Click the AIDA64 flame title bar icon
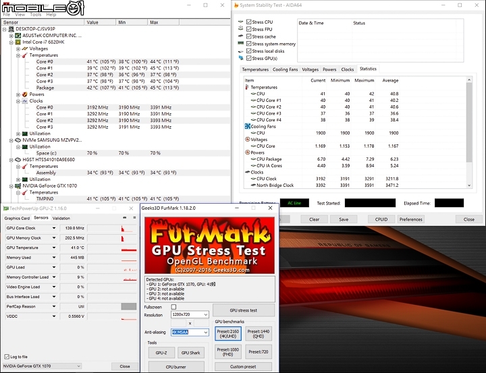Viewport: 486px width, 373px height. [236, 5]
